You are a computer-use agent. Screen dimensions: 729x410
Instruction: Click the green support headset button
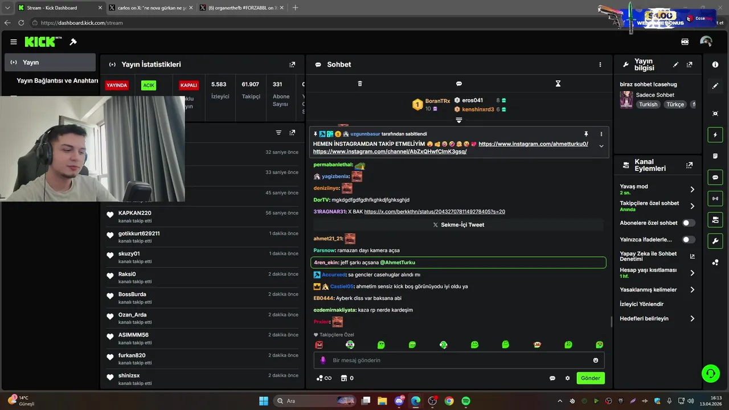click(x=711, y=374)
